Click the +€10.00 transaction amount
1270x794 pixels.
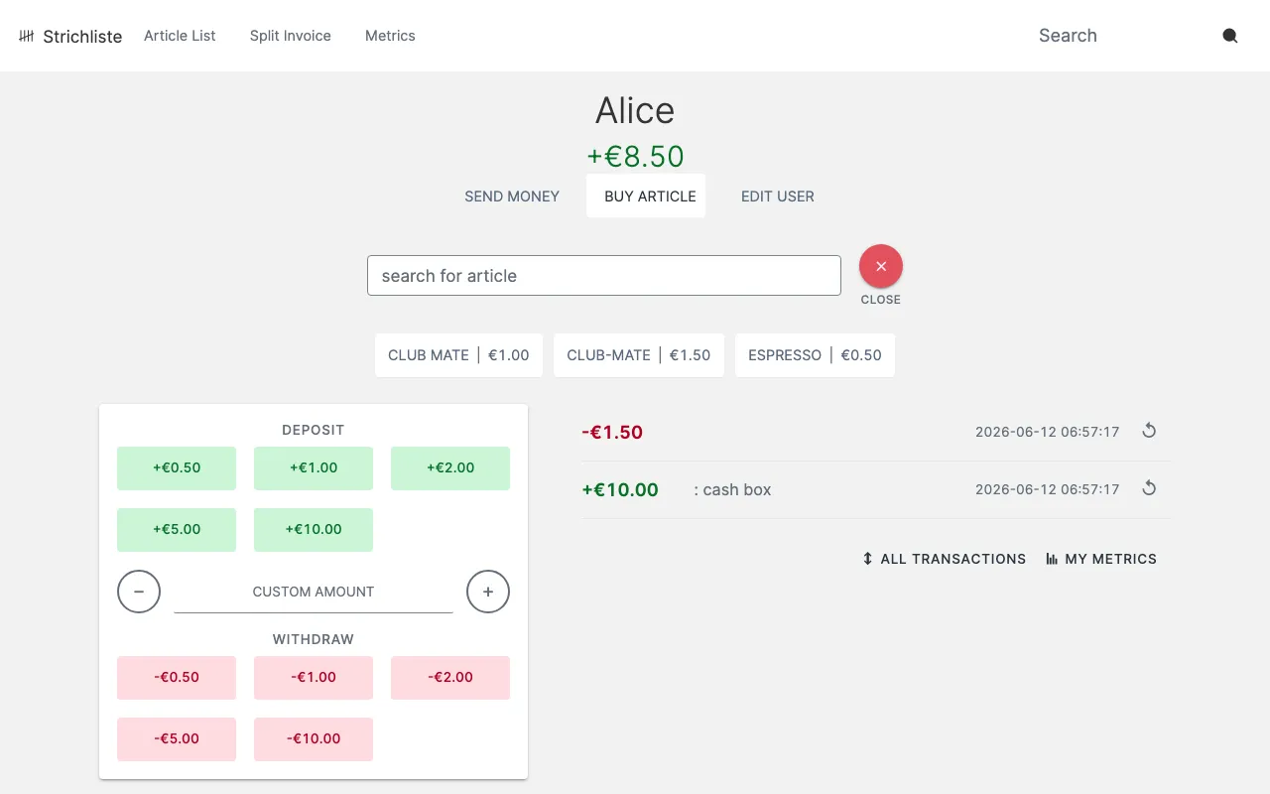pyautogui.click(x=620, y=489)
